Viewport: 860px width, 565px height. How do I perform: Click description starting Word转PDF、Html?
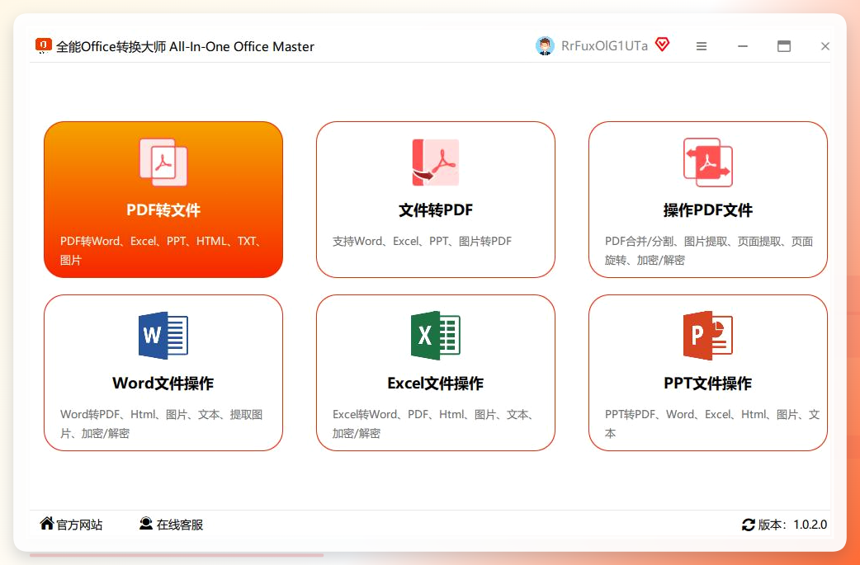tap(161, 424)
